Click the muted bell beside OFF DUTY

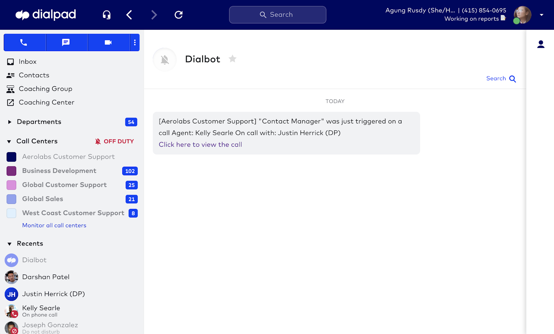click(x=98, y=141)
